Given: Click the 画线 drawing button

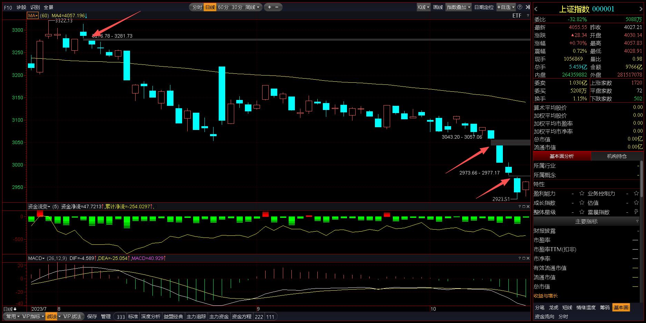Looking at the screenshot, I should [438, 7].
